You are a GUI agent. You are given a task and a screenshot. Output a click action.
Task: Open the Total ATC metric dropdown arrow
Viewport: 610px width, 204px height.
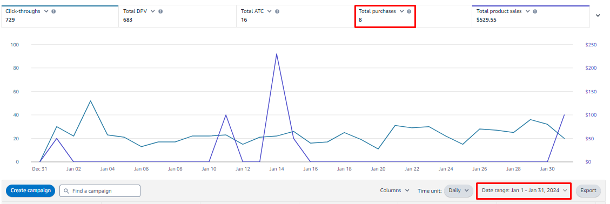click(x=269, y=11)
